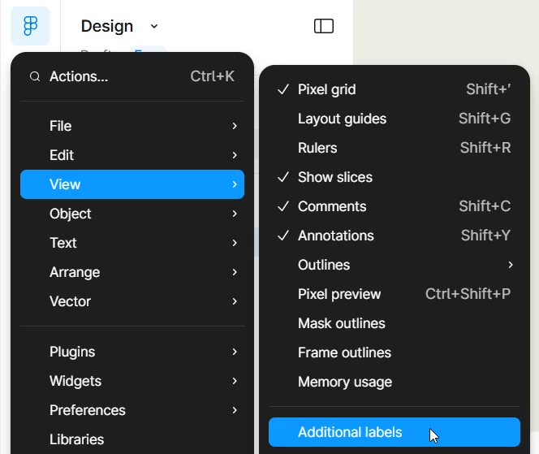Image resolution: width=539 pixels, height=454 pixels.
Task: Enable Layout guides in View submenu
Action: (342, 119)
